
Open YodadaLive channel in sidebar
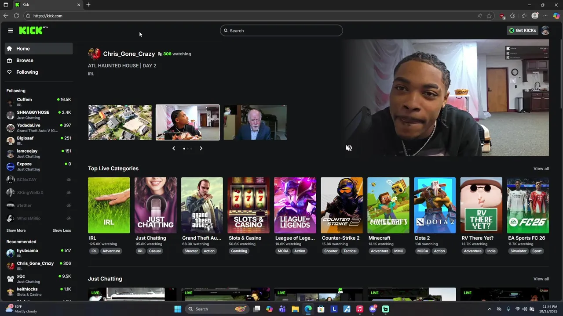[39, 128]
